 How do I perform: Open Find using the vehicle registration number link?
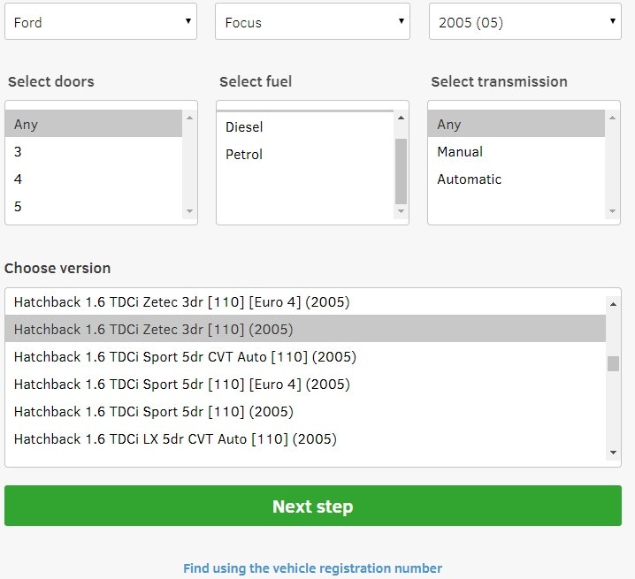pyautogui.click(x=313, y=568)
